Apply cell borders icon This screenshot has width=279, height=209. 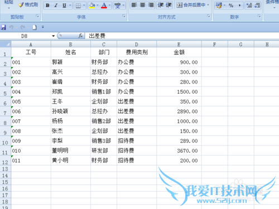(x=78, y=6)
